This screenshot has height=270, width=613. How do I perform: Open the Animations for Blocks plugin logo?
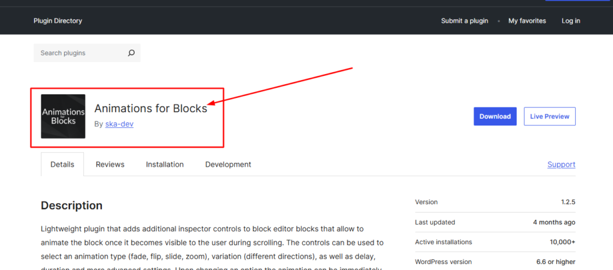point(63,116)
